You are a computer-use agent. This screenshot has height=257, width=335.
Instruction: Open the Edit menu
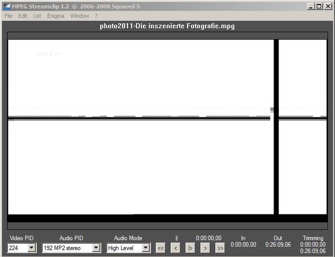pyautogui.click(x=23, y=16)
